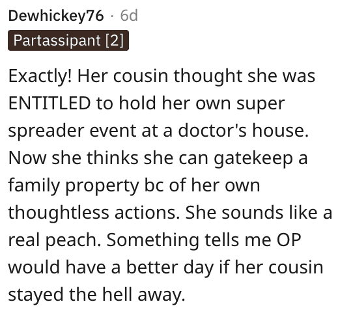
Task: Click the word gatekeep in the comment
Action: 253,158
